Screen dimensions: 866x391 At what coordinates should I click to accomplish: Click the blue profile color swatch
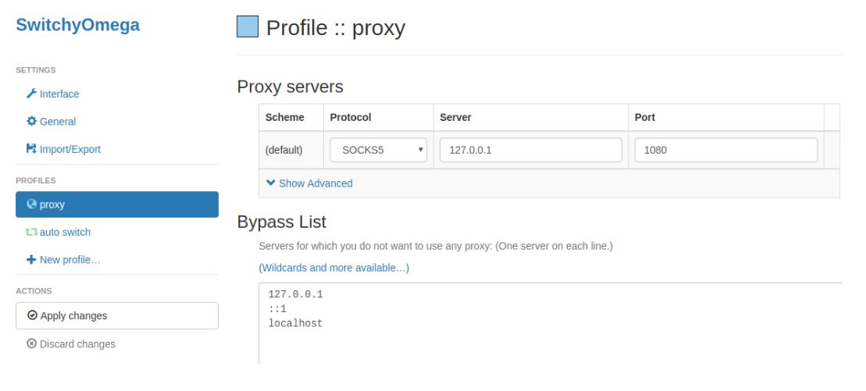248,28
